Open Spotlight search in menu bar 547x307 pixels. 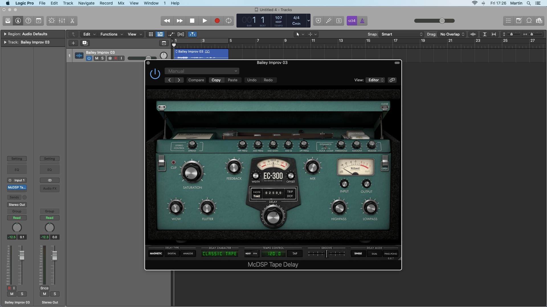(x=529, y=3)
